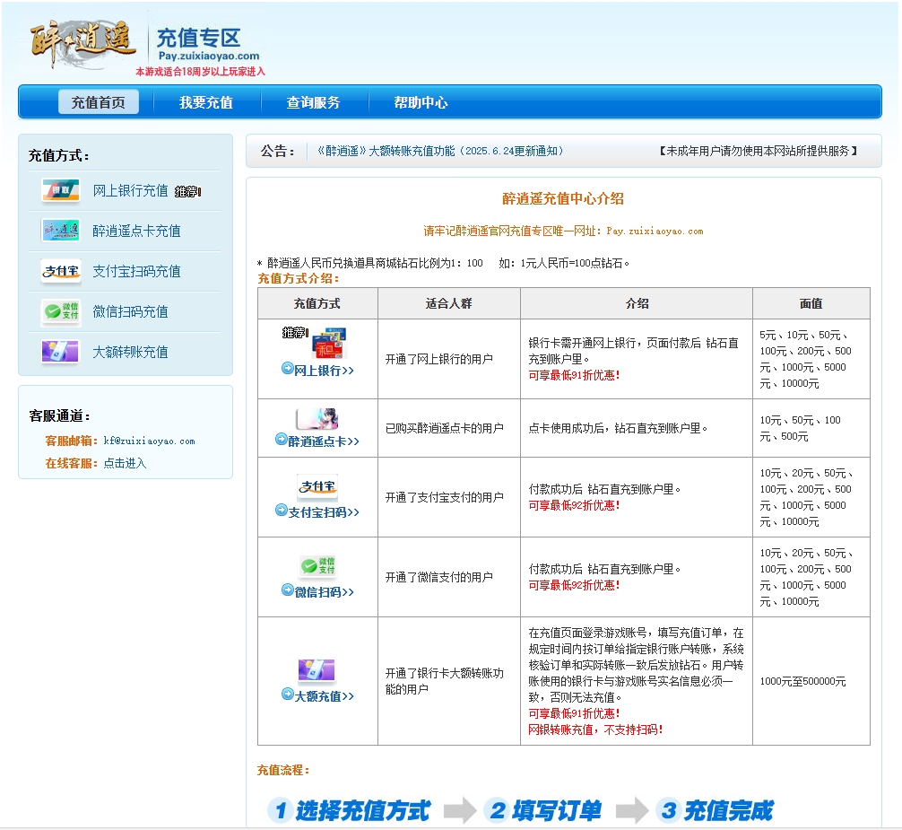The width and height of the screenshot is (902, 830).
Task: Choose 微信扫码充值 in the sidebar
Action: pyautogui.click(x=131, y=311)
